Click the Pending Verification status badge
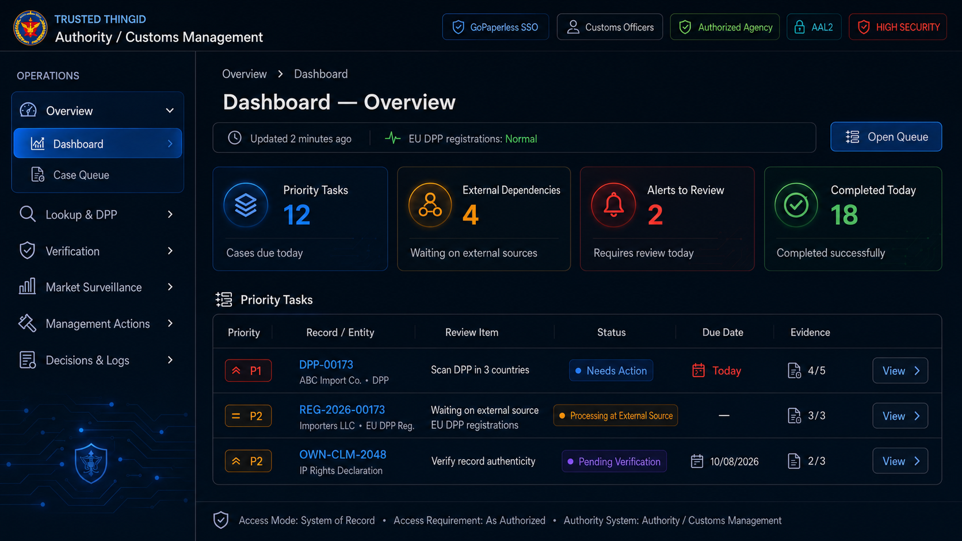 click(614, 461)
